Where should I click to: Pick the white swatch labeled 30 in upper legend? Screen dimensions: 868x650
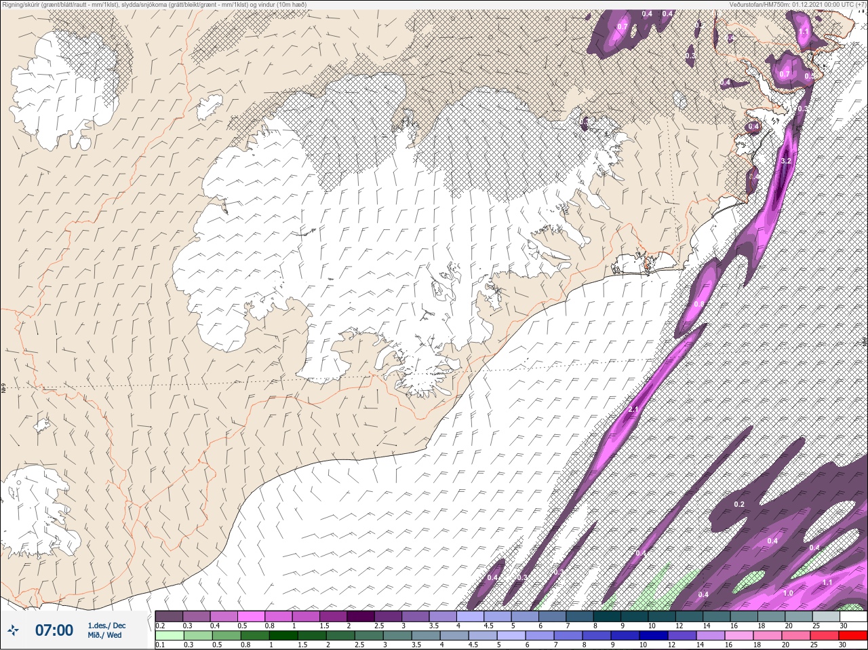852,616
